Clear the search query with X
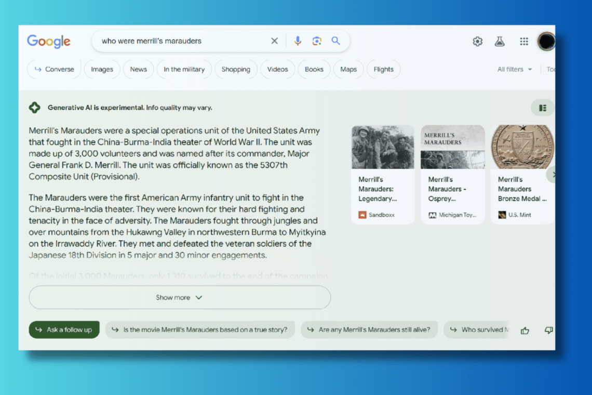Viewport: 592px width, 395px height. [275, 41]
